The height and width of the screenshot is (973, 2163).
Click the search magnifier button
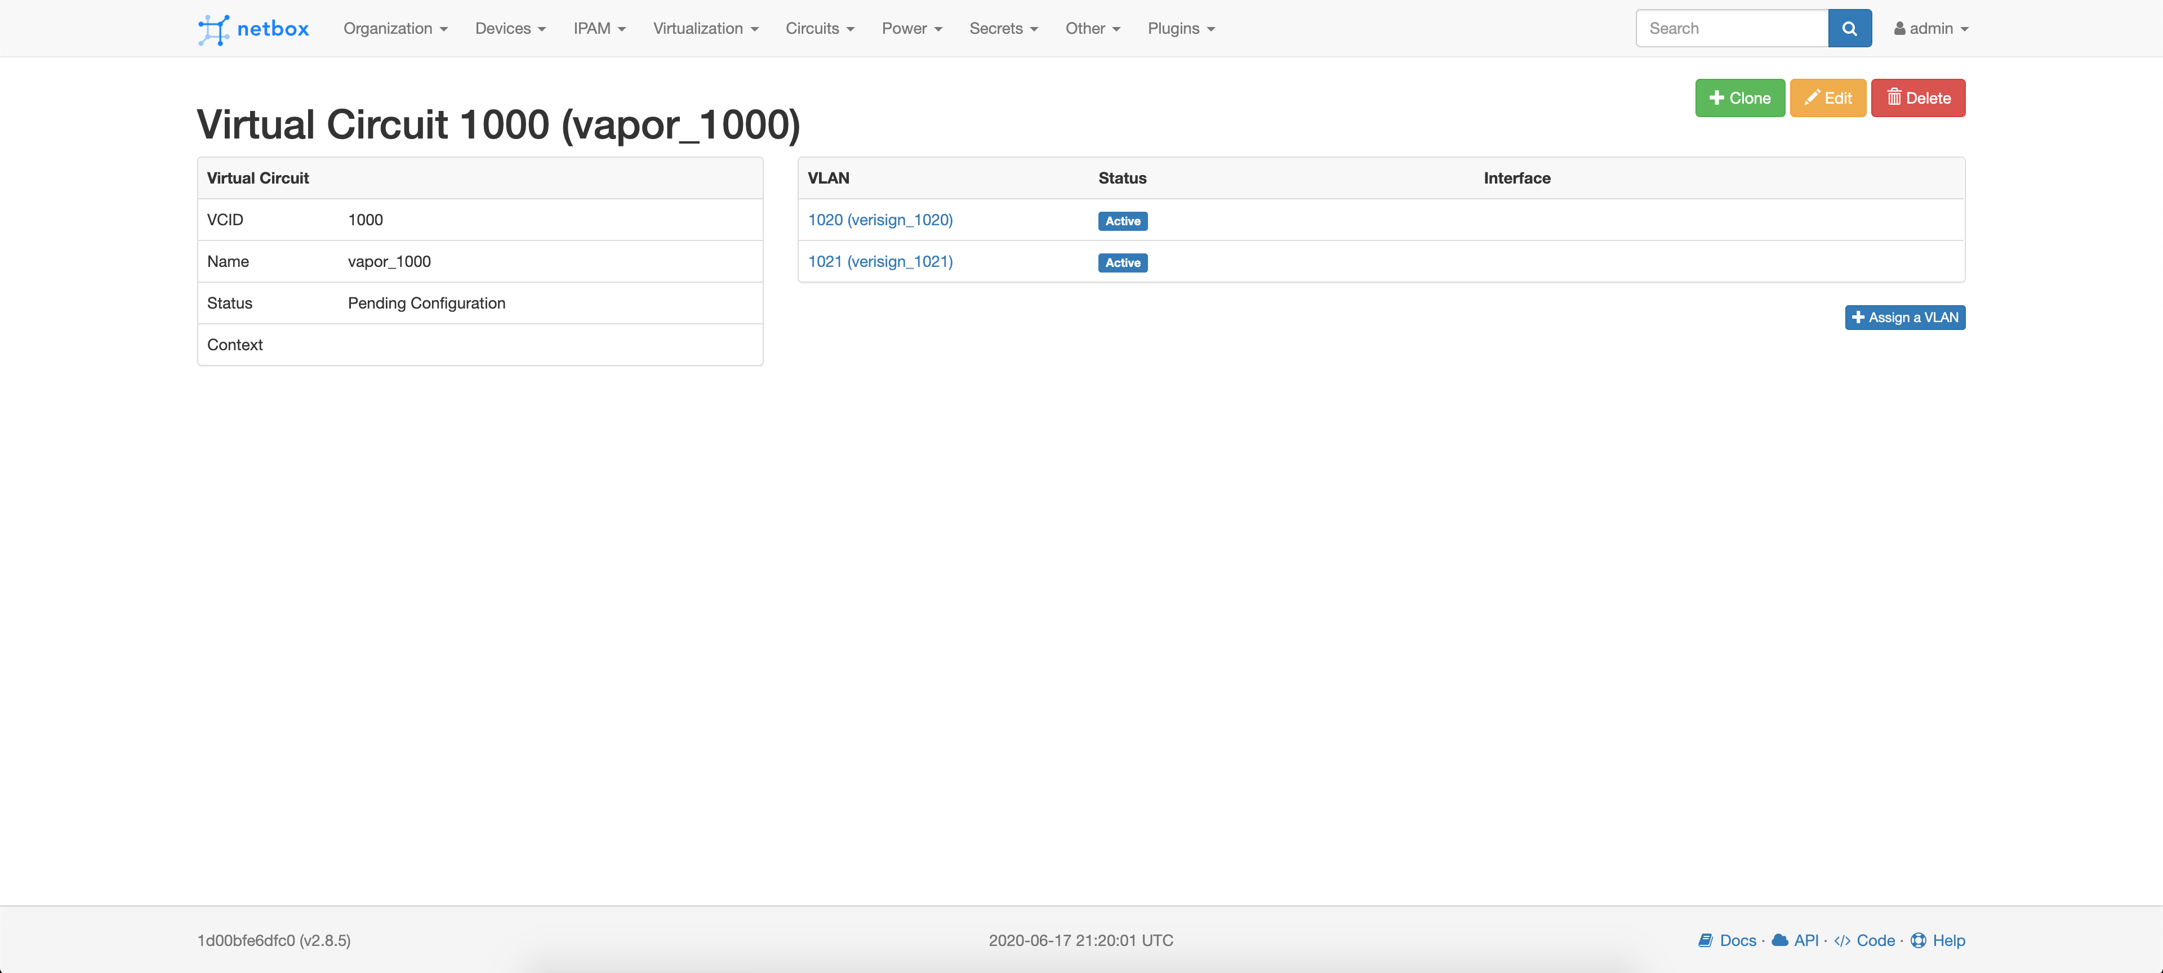tap(1849, 29)
